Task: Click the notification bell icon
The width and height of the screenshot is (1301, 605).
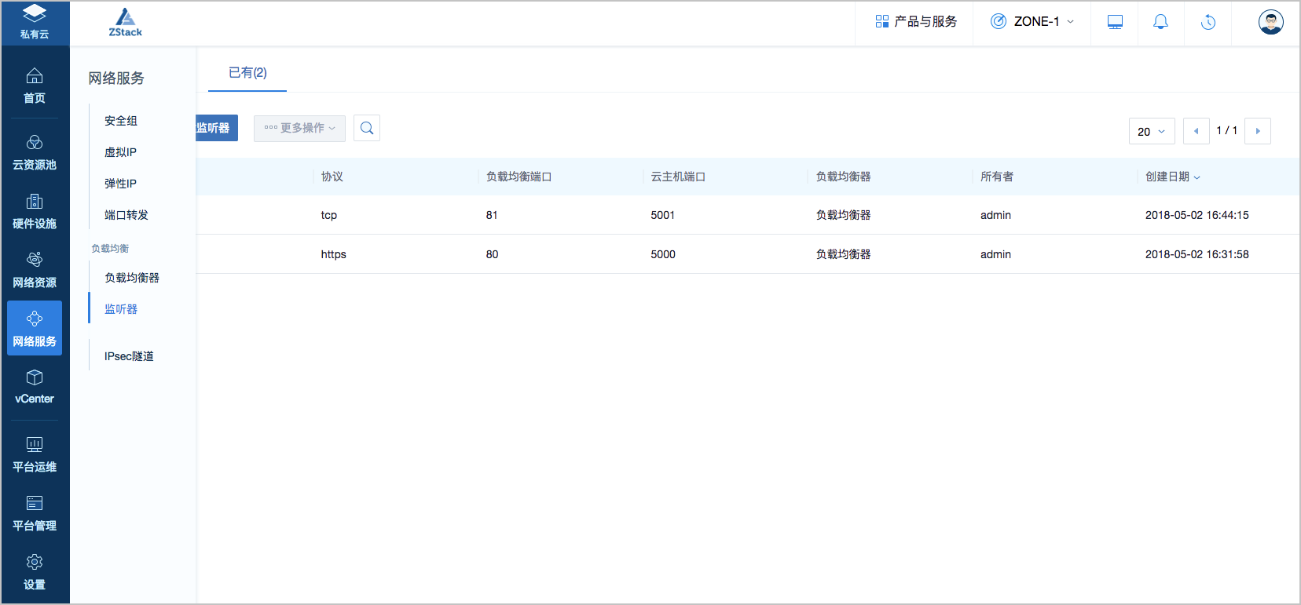Action: [1160, 22]
